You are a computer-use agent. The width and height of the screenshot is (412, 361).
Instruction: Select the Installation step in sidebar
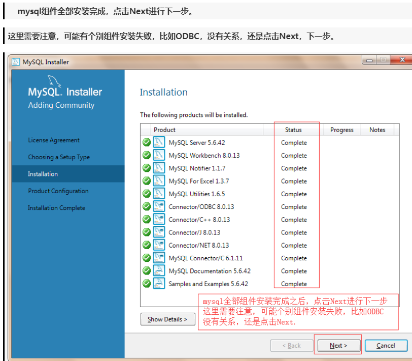point(68,174)
